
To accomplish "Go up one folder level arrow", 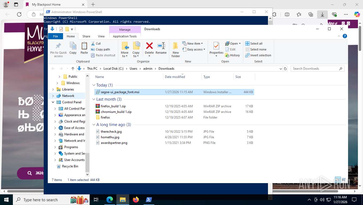I will click(x=73, y=69).
